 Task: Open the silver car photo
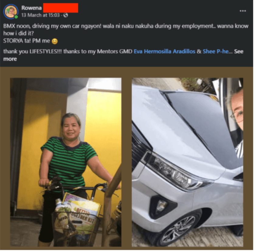[187, 162]
